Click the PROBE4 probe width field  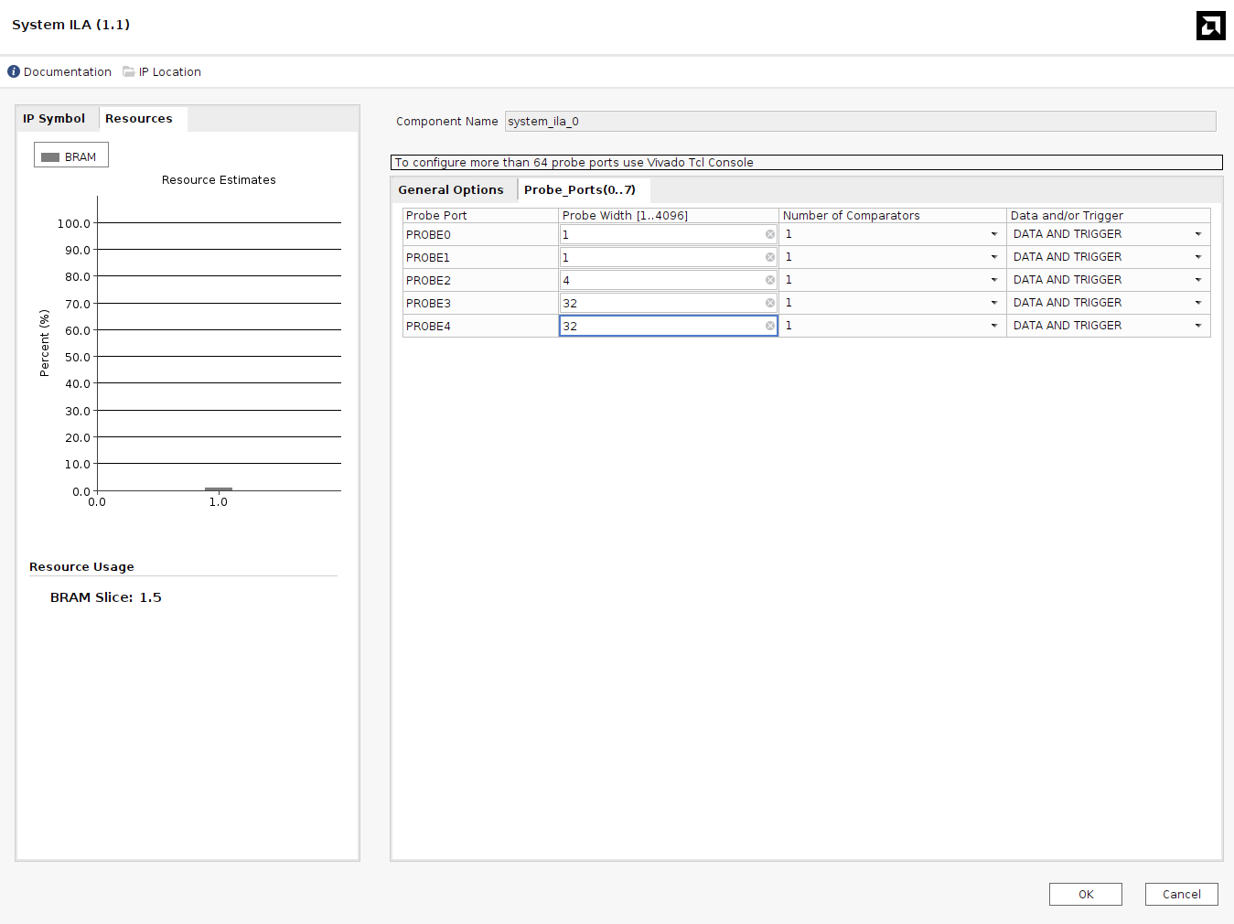pyautogui.click(x=669, y=326)
